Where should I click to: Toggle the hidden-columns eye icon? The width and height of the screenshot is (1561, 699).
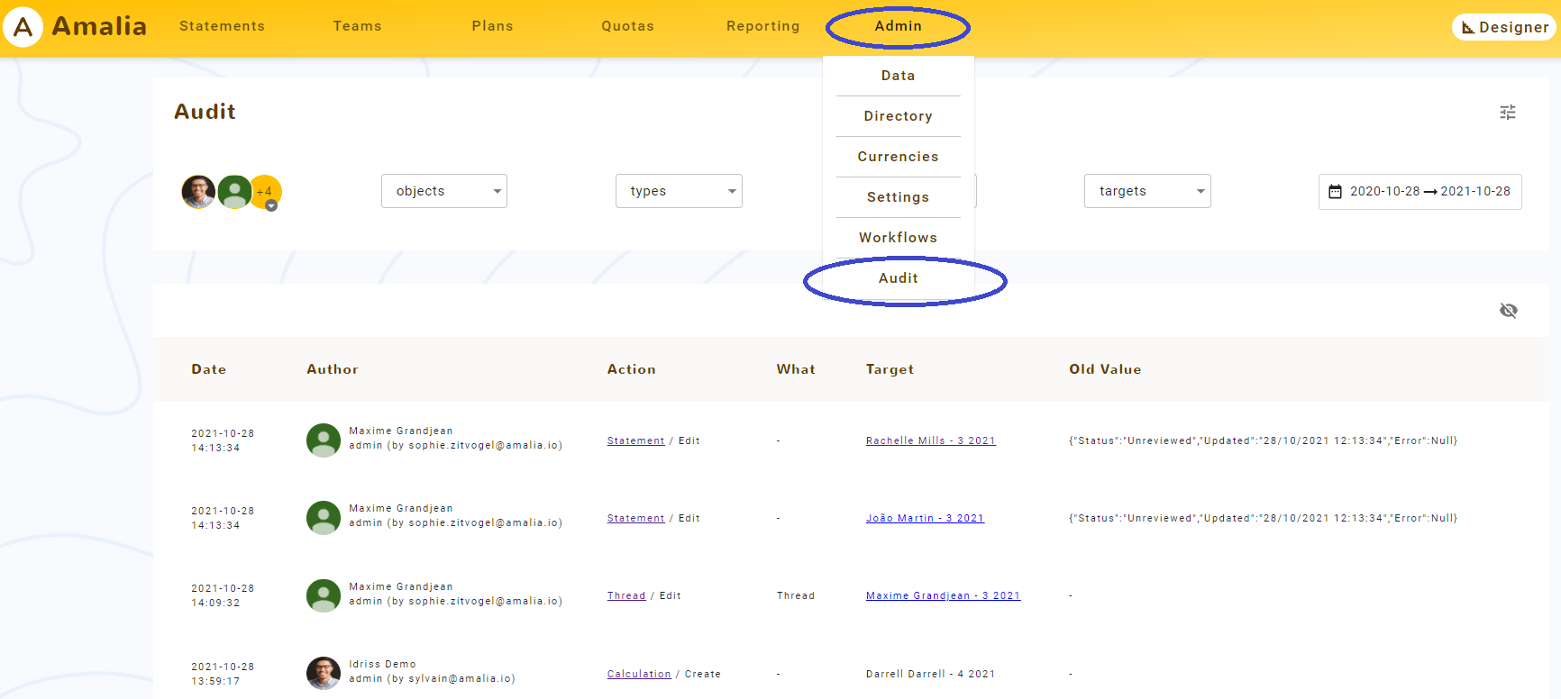[x=1509, y=311]
